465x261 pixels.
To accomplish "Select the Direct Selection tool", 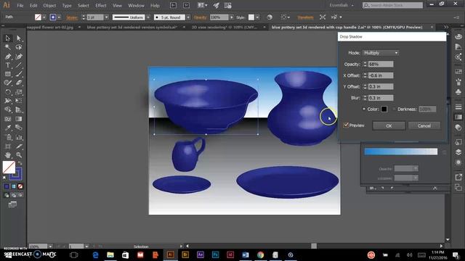I will (19, 38).
